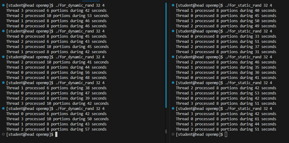Click the output line ending in 33 seconds
Viewport: 289px width, 143px height.
point(226,36)
